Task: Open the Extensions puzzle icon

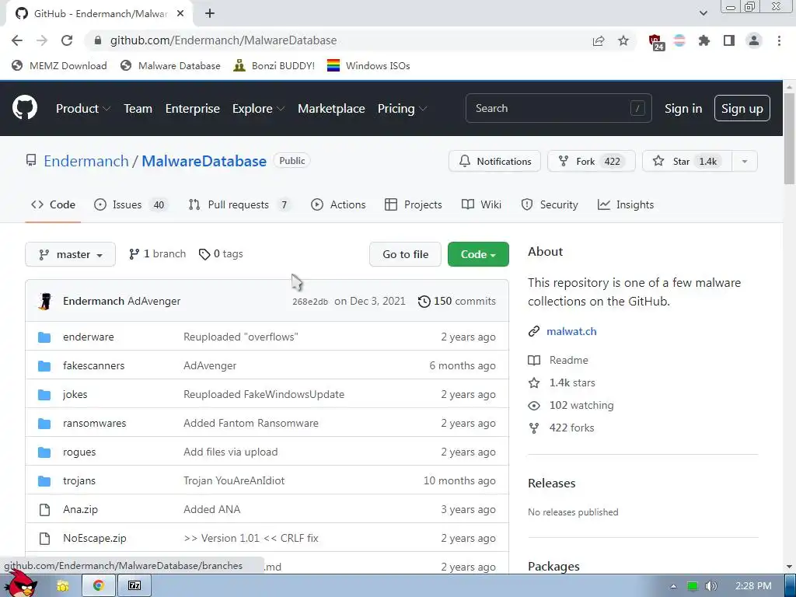Action: coord(704,40)
